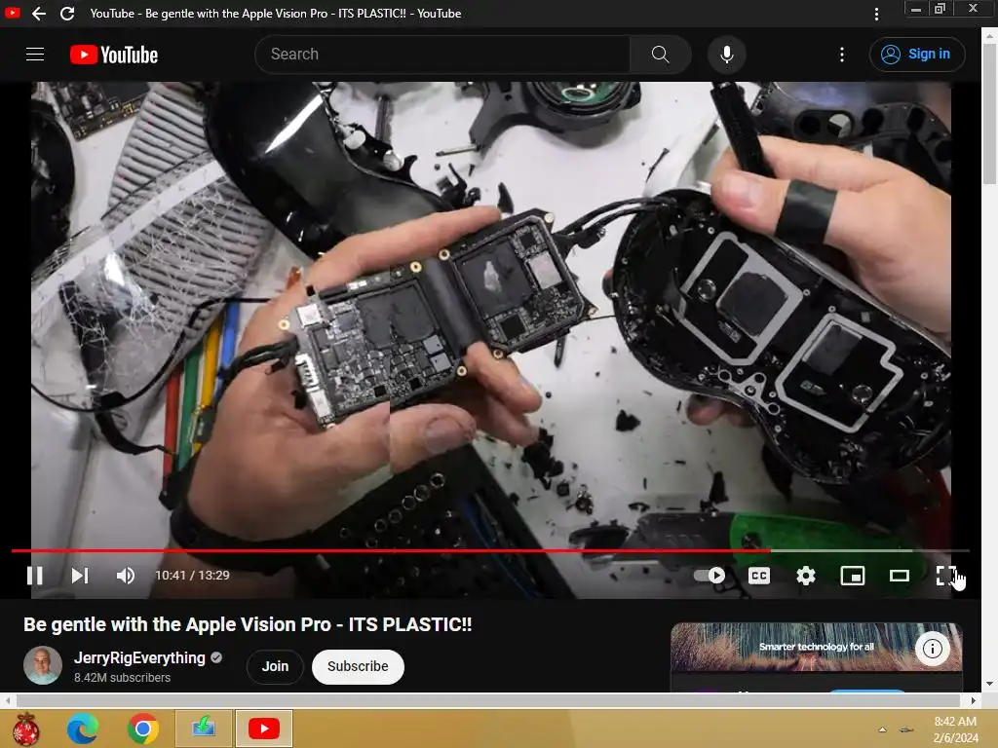Click the 8.42M subscribers text
The width and height of the screenshot is (998, 748).
tap(122, 678)
